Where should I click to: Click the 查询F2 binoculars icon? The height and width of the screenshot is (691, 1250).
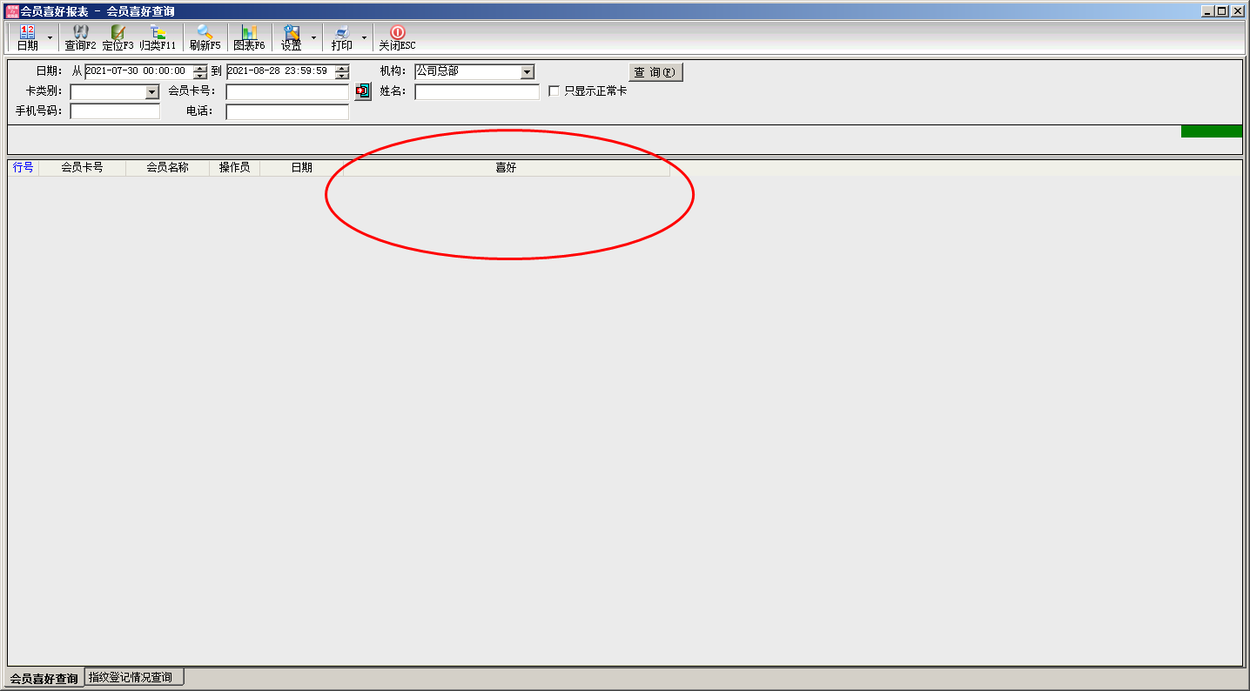pos(80,33)
